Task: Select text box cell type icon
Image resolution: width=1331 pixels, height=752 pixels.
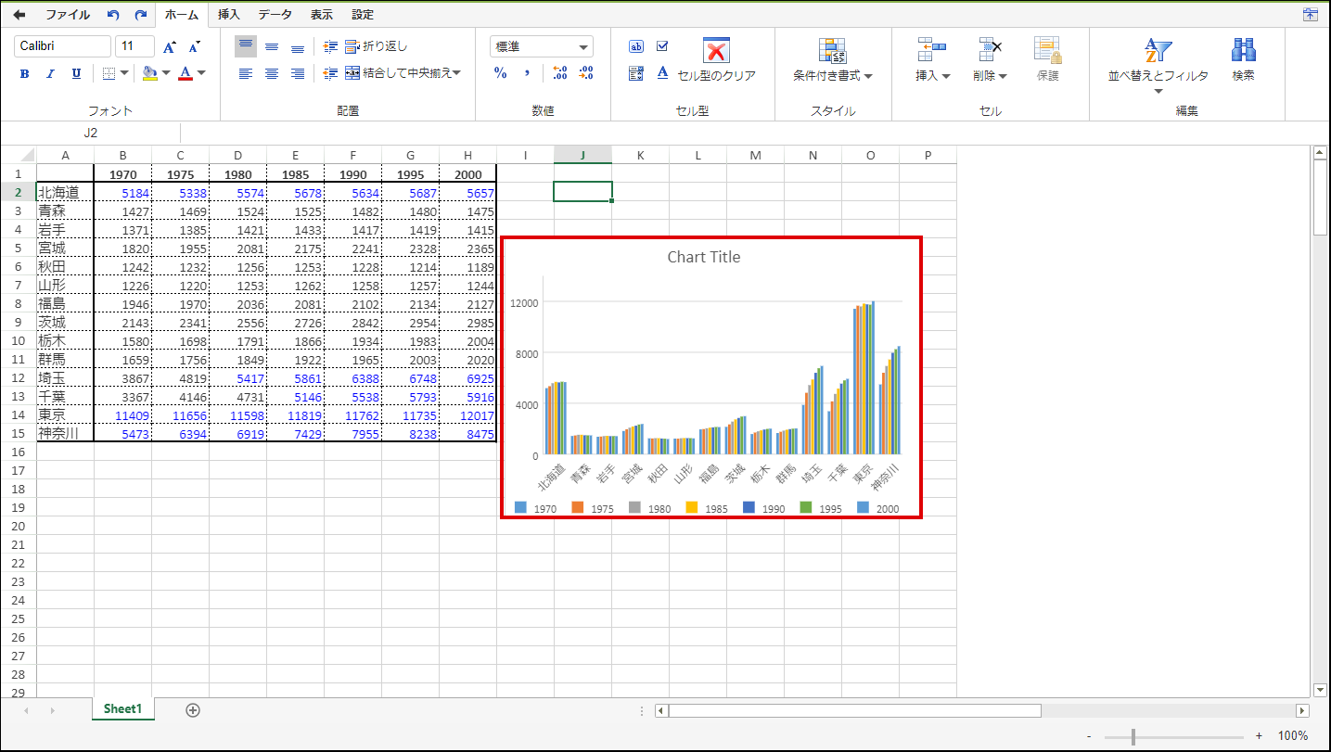Action: click(636, 46)
